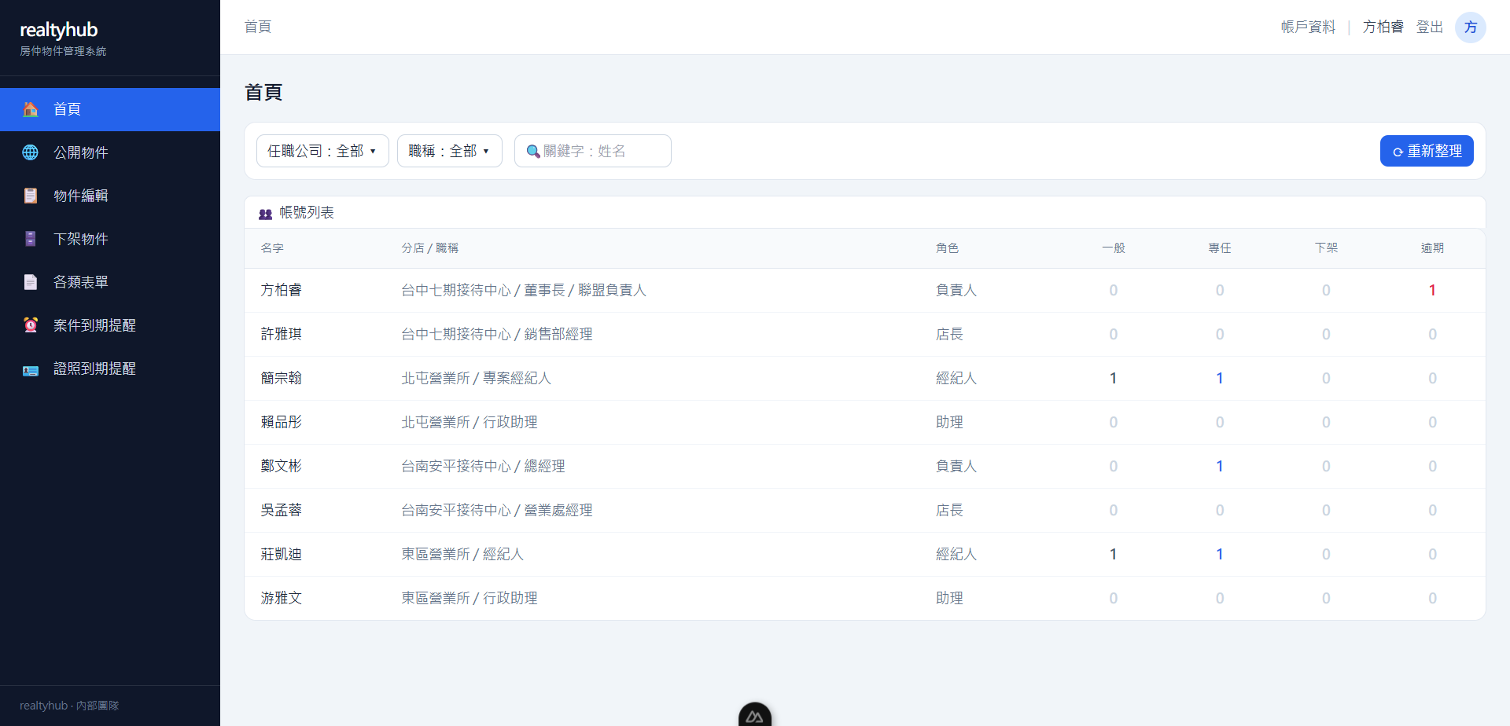The image size is (1510, 726).
Task: Click the alarm clock icon for 案件到期提醒
Action: [x=31, y=325]
